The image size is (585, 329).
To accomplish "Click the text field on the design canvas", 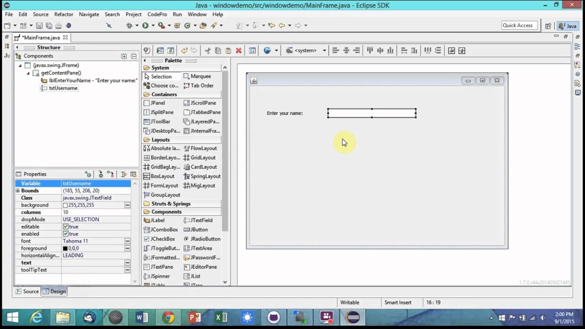I will pos(372,113).
